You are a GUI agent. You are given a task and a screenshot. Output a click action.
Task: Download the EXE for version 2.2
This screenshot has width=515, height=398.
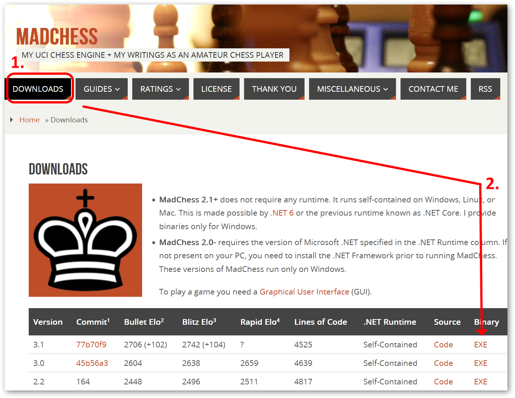click(x=480, y=382)
